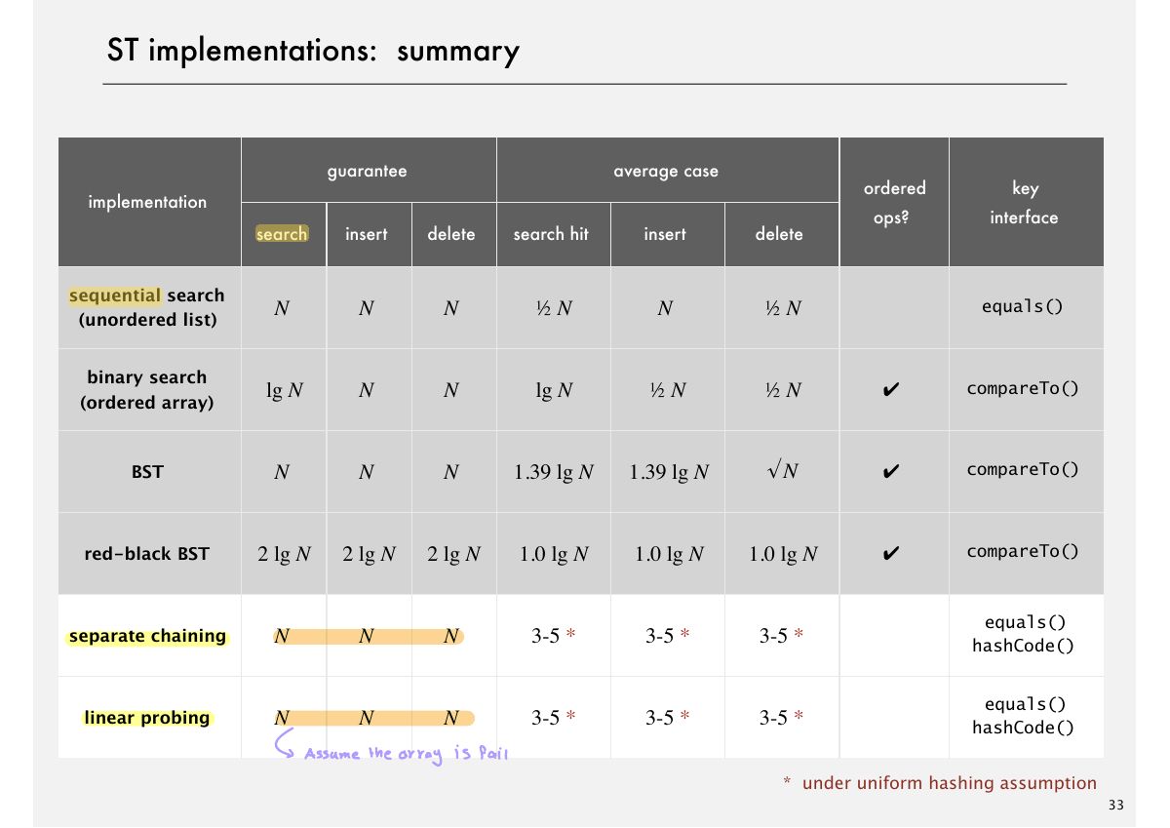Select the "sequential search (unordered list)" row label
1170x828 pixels.
pyautogui.click(x=147, y=307)
